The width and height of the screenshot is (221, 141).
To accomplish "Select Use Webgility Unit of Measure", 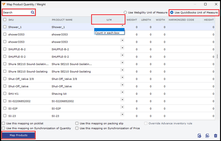I will click(x=125, y=12).
